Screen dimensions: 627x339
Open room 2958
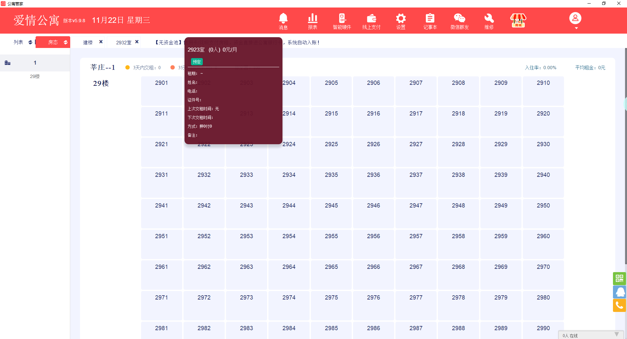(x=458, y=244)
